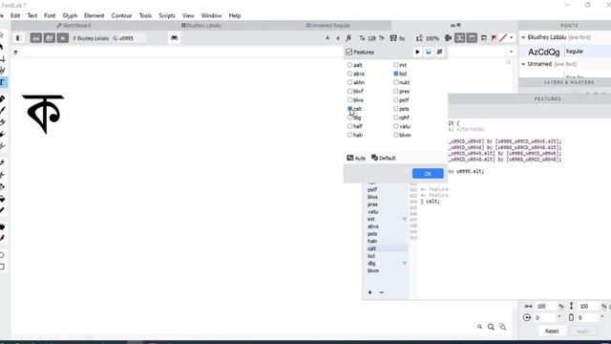This screenshot has height=344, width=611.
Task: Open the small dropdown arrow below toolbar right
Action: point(512,52)
